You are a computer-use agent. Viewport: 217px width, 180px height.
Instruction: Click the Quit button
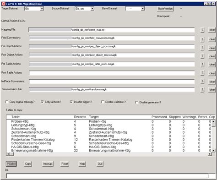tap(100, 164)
